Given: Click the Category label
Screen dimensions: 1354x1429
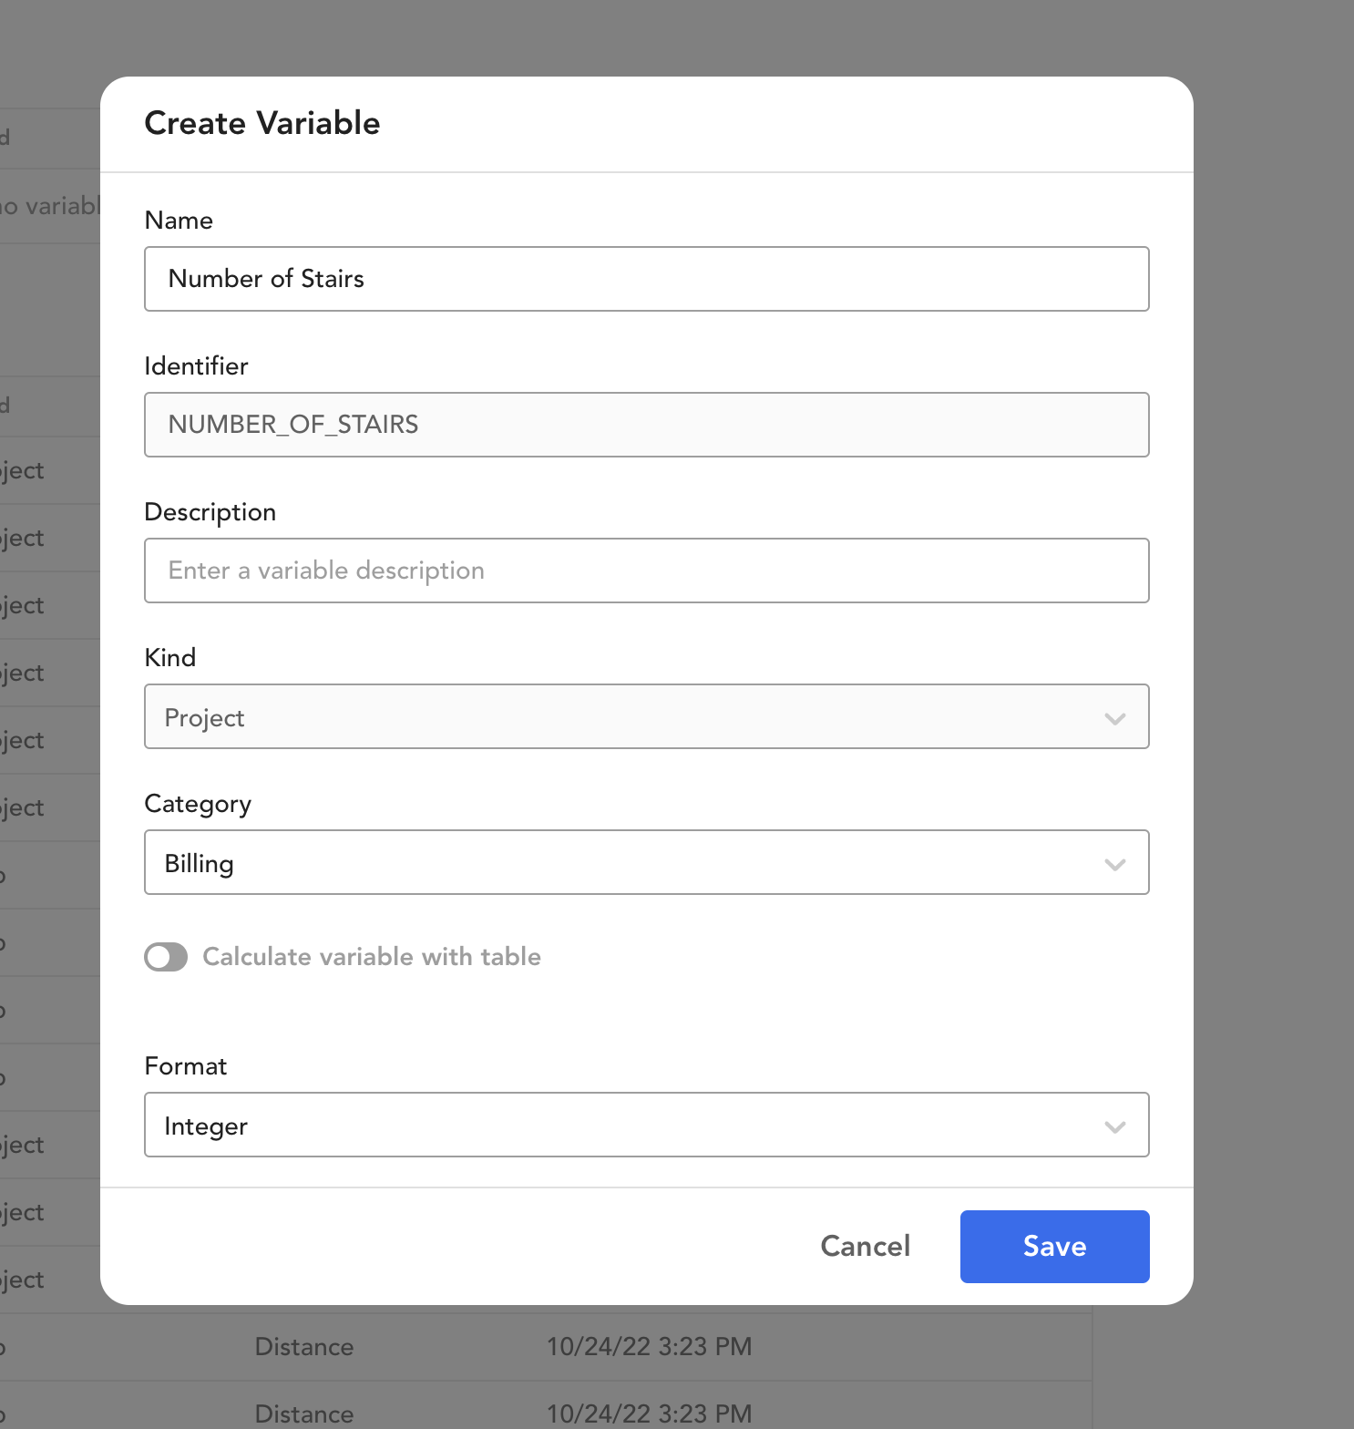Looking at the screenshot, I should (198, 805).
